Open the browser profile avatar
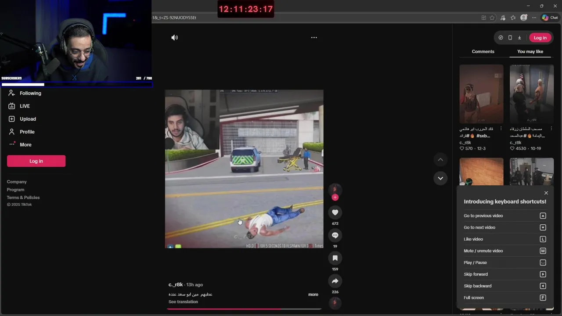 [523, 18]
